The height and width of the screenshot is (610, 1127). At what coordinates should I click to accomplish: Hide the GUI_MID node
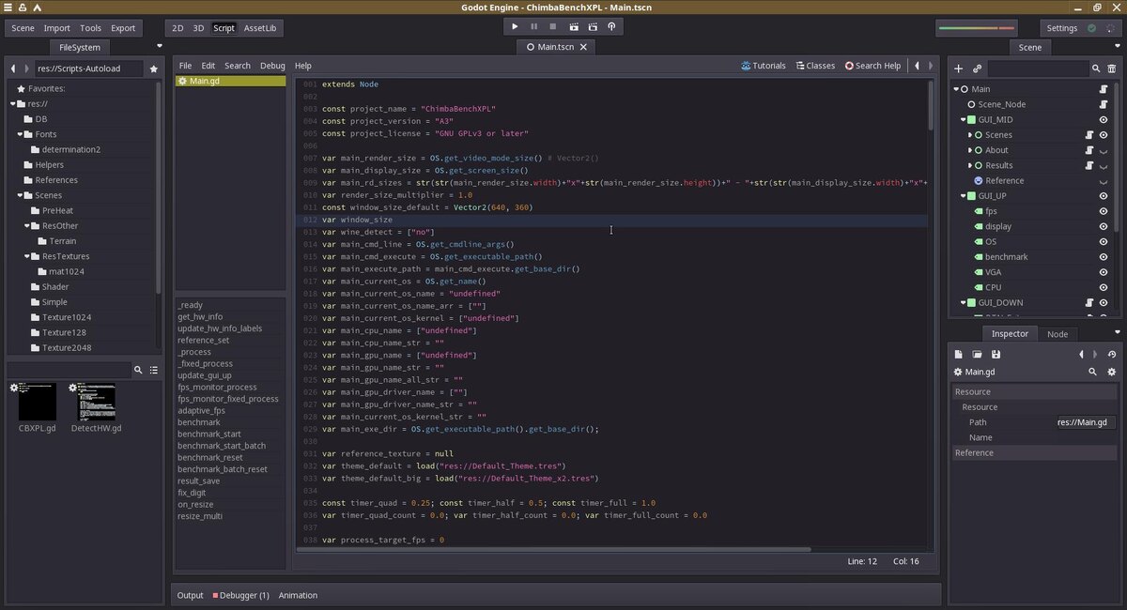coord(1104,120)
